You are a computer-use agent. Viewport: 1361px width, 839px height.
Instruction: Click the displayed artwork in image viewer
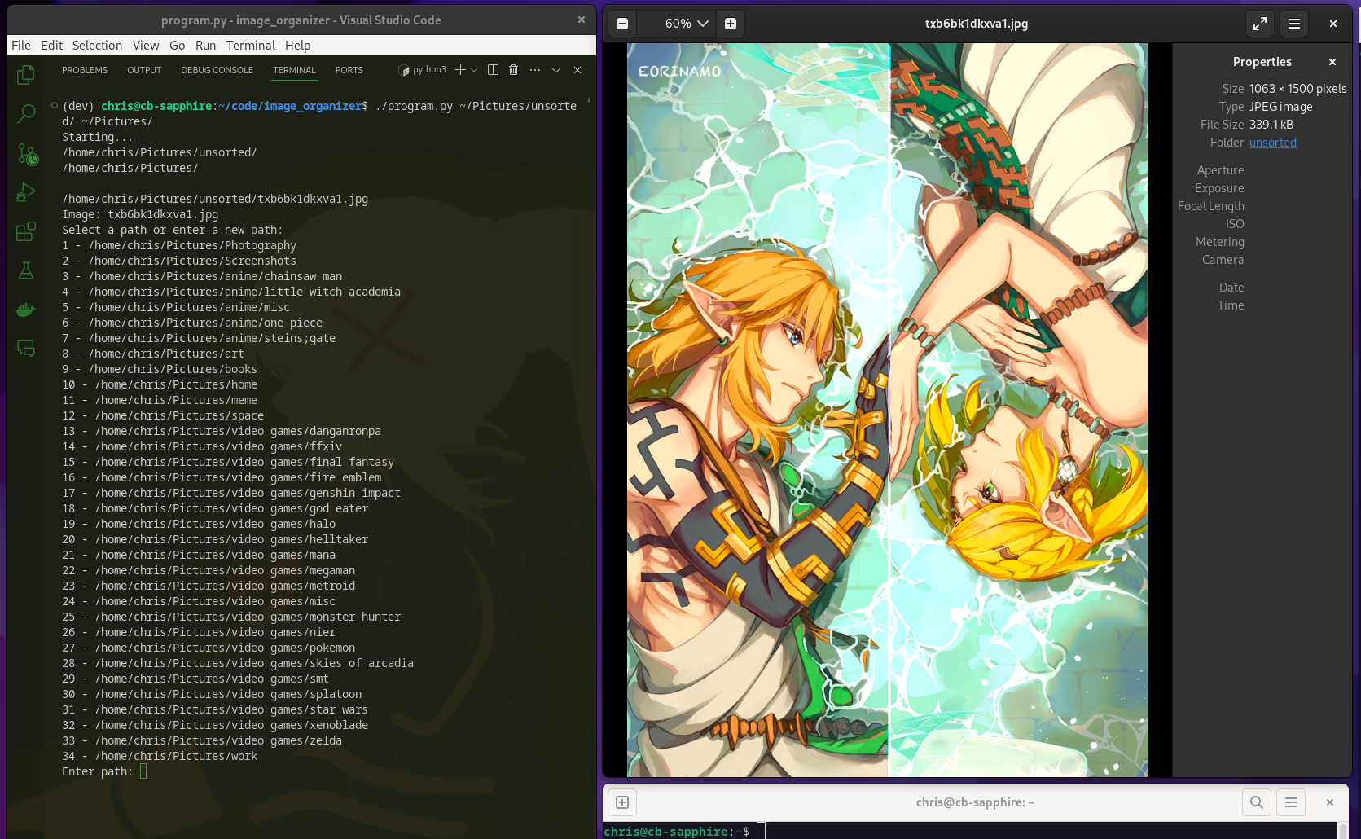[x=887, y=410]
